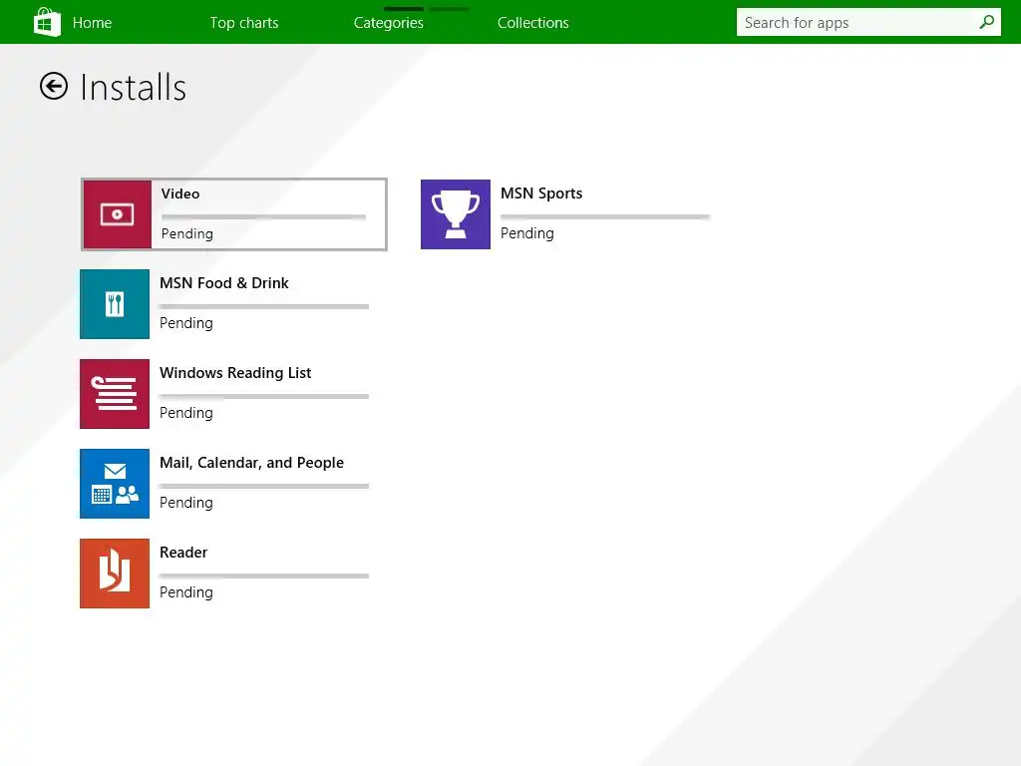Open the Collections section
Screen dimensions: 1021x766
pos(533,23)
